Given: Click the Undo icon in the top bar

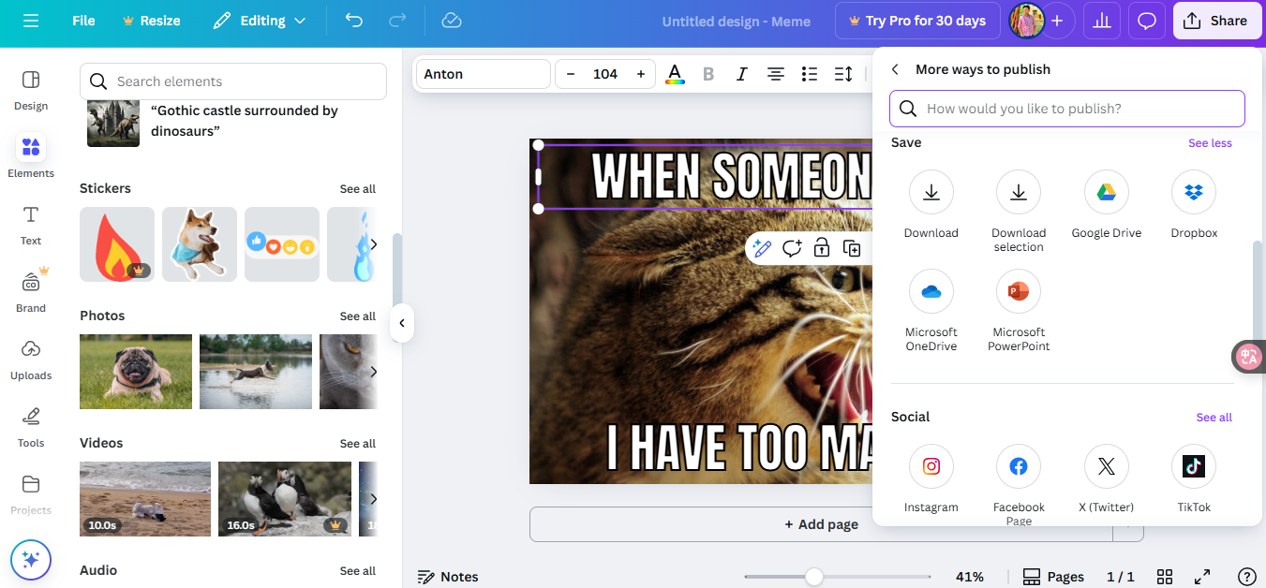Looking at the screenshot, I should point(353,20).
